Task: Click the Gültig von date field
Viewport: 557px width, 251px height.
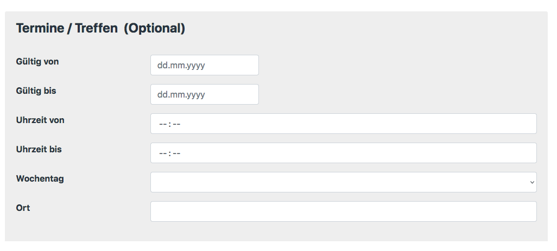Action: tap(204, 65)
